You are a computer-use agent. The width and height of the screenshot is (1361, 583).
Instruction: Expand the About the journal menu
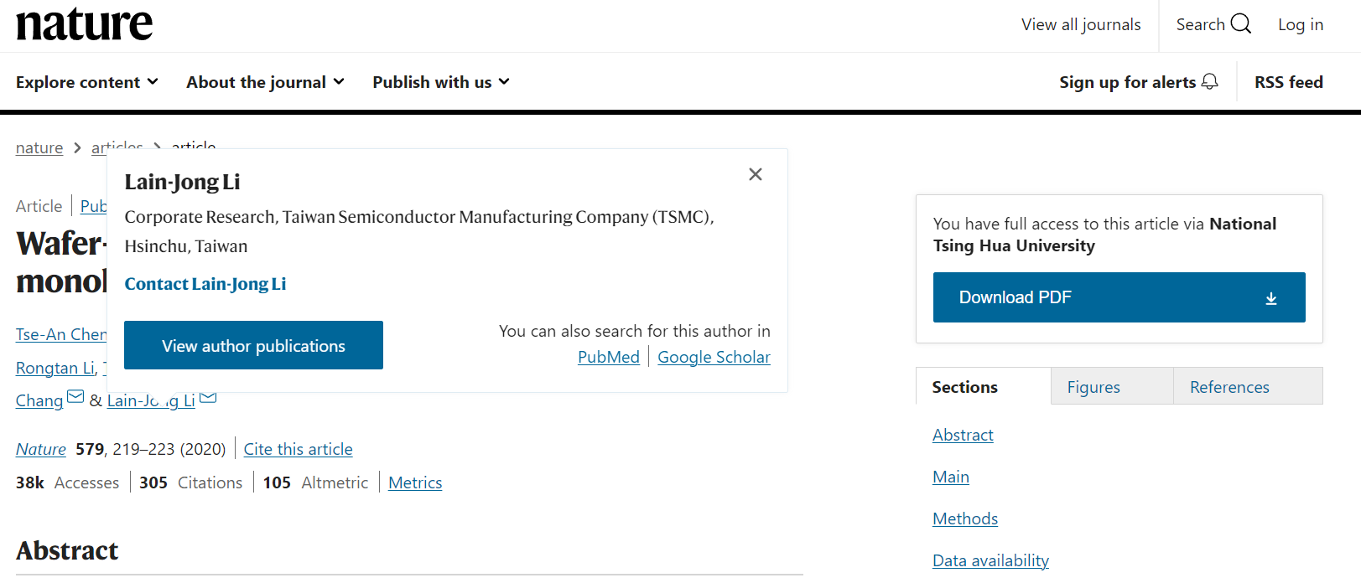(x=266, y=82)
